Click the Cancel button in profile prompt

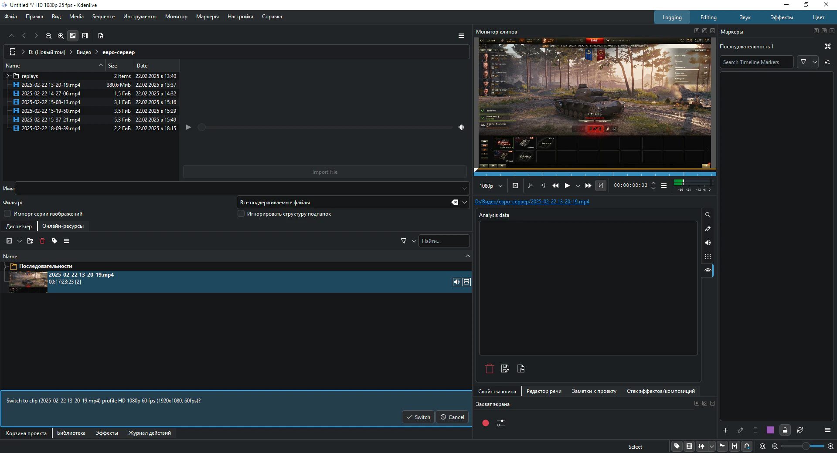[452, 417]
